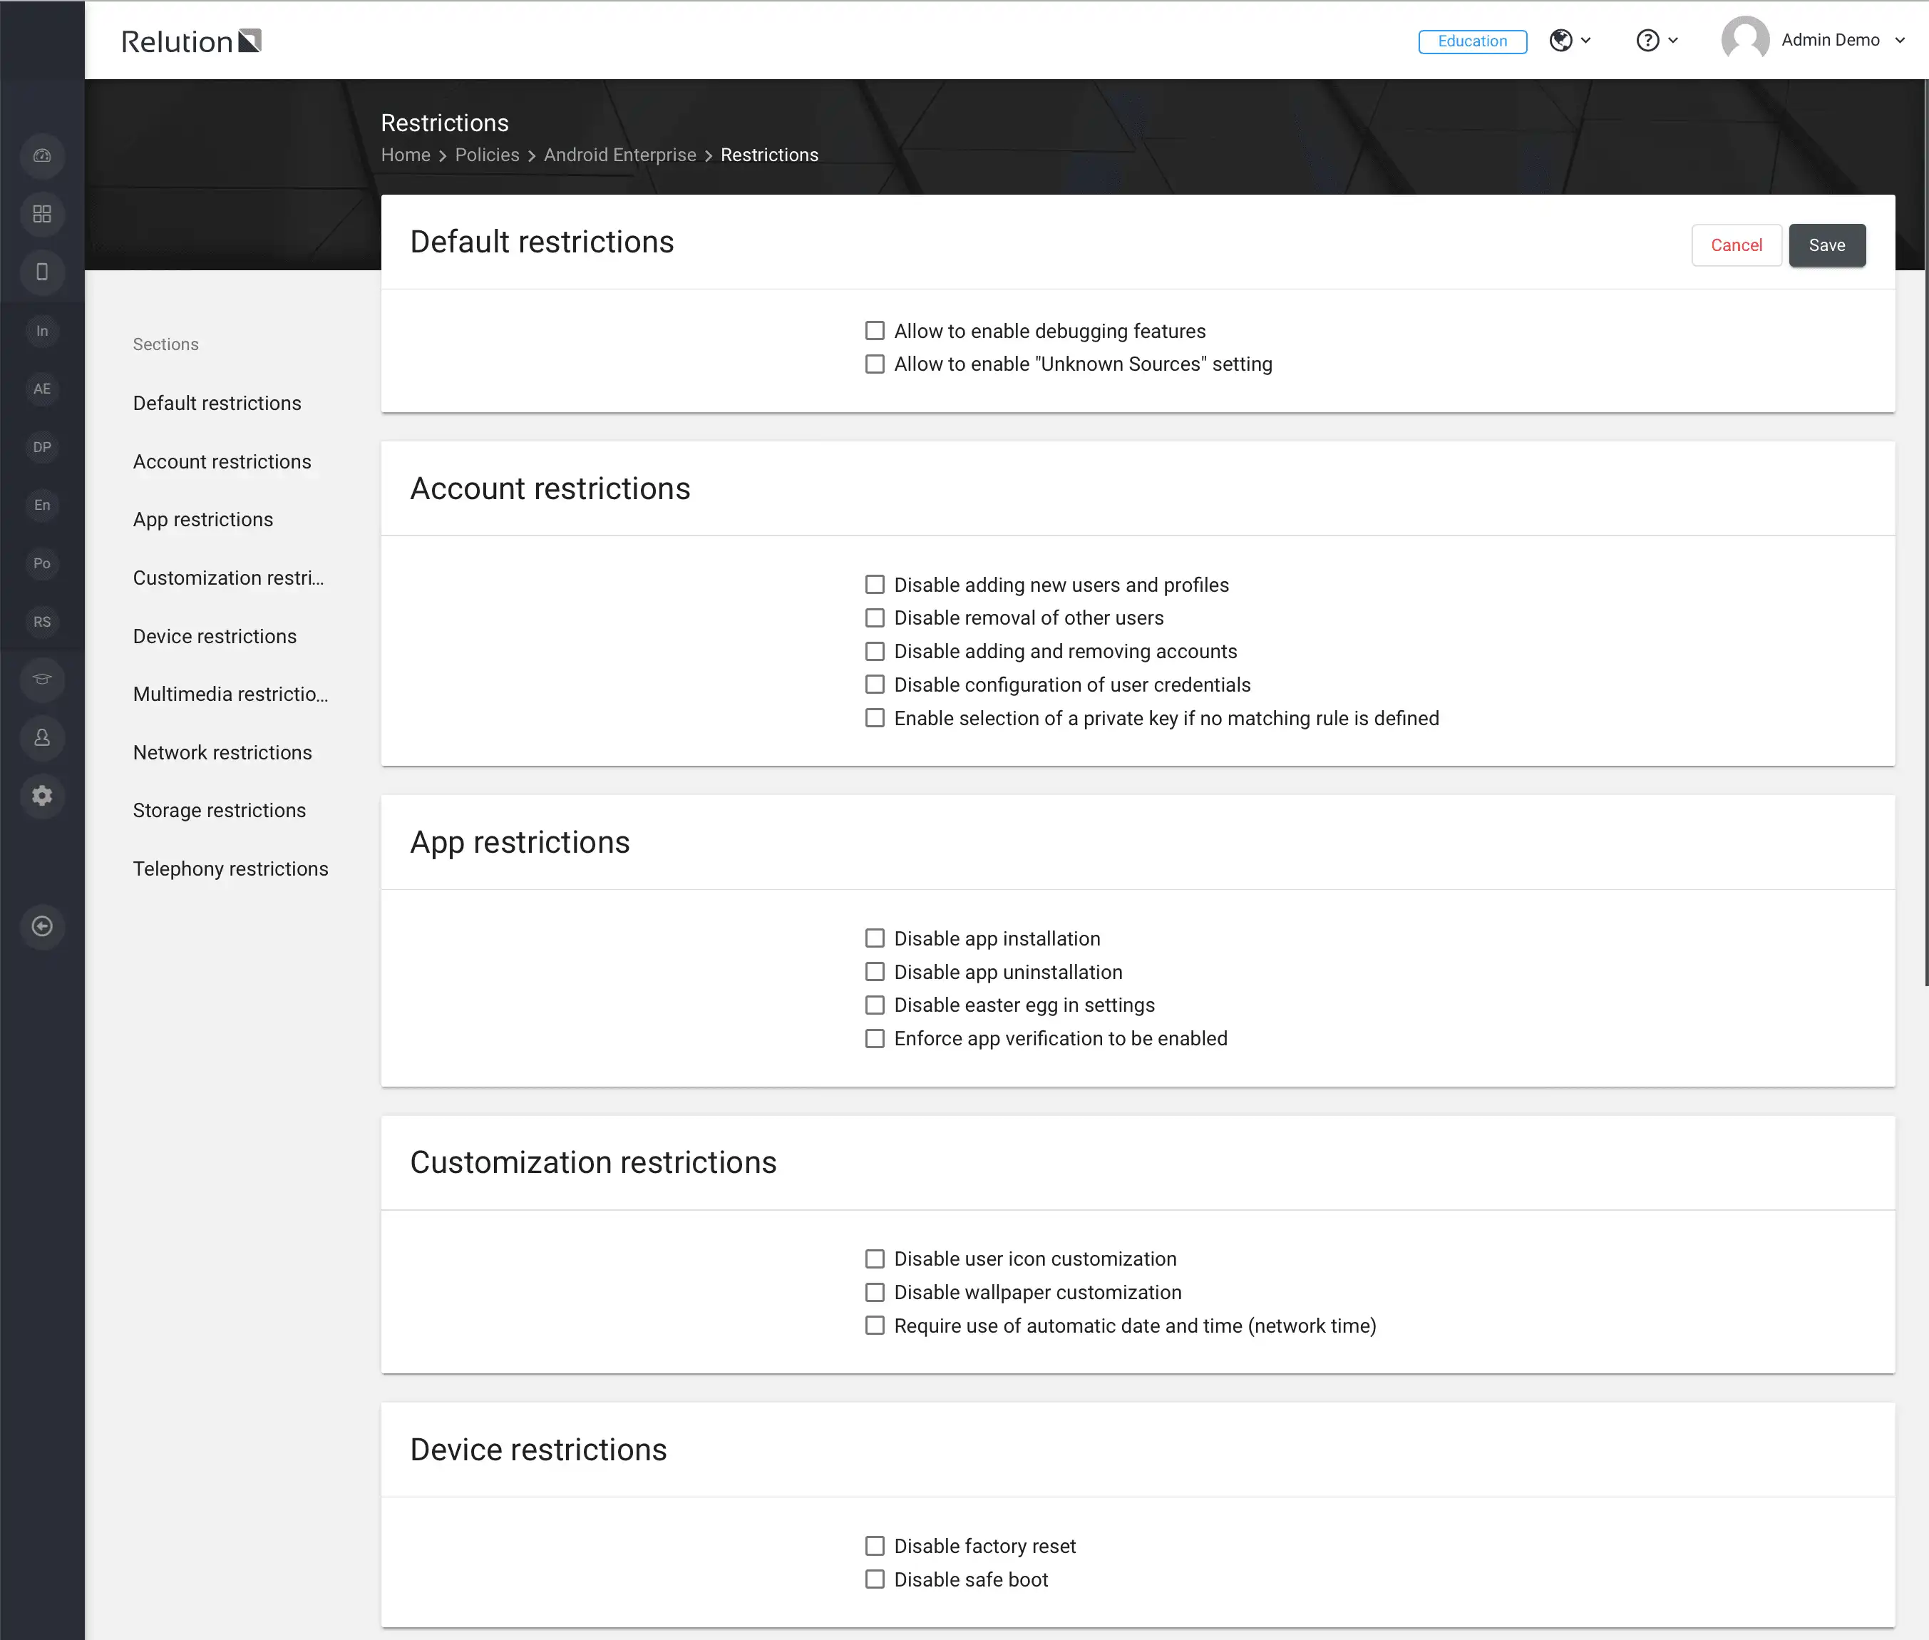Screen dimensions: 1929x1640
Task: Check 'Disable easter egg in settings'
Action: [875, 1005]
